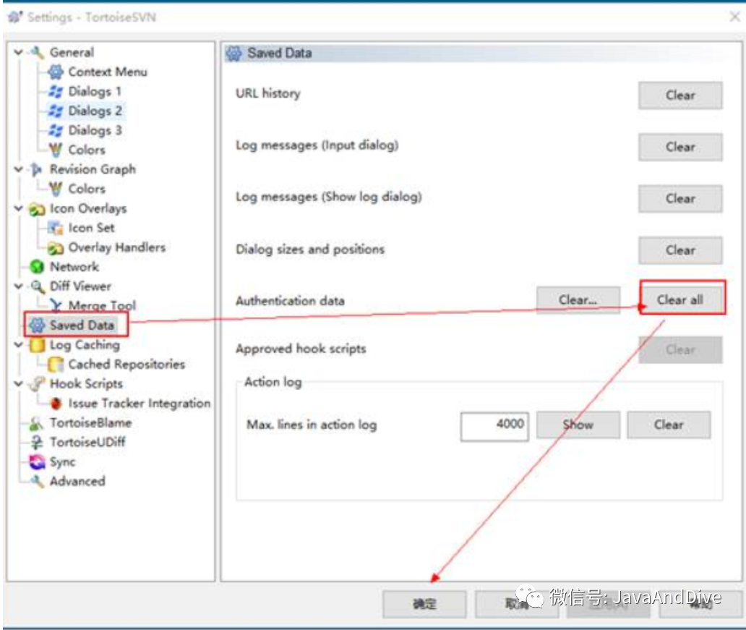Click the Overlay Handlers icon
The image size is (746, 630).
pyautogui.click(x=56, y=248)
